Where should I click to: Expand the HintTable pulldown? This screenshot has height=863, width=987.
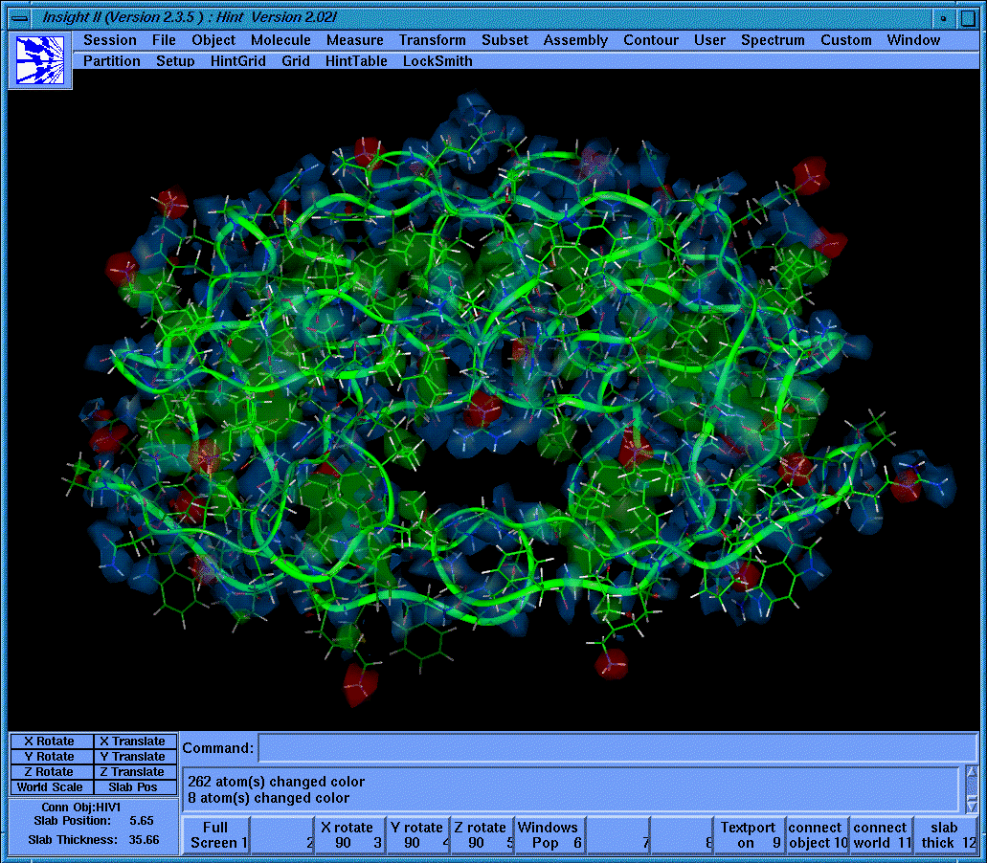pos(356,61)
